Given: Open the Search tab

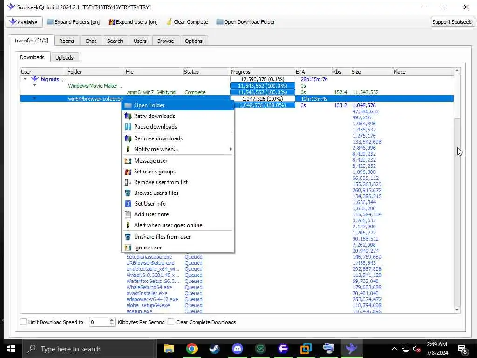Looking at the screenshot, I should point(115,41).
